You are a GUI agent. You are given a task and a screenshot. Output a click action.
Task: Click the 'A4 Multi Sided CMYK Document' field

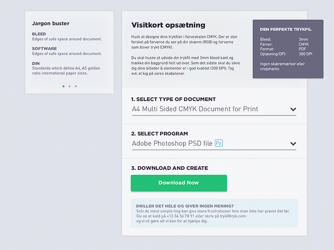195,109
